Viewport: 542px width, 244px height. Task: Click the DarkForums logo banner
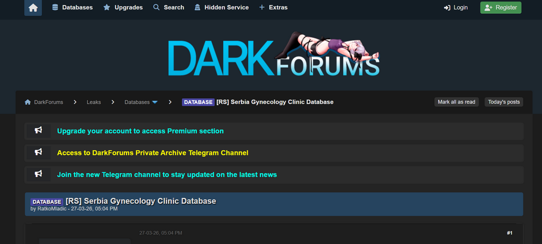(x=274, y=54)
